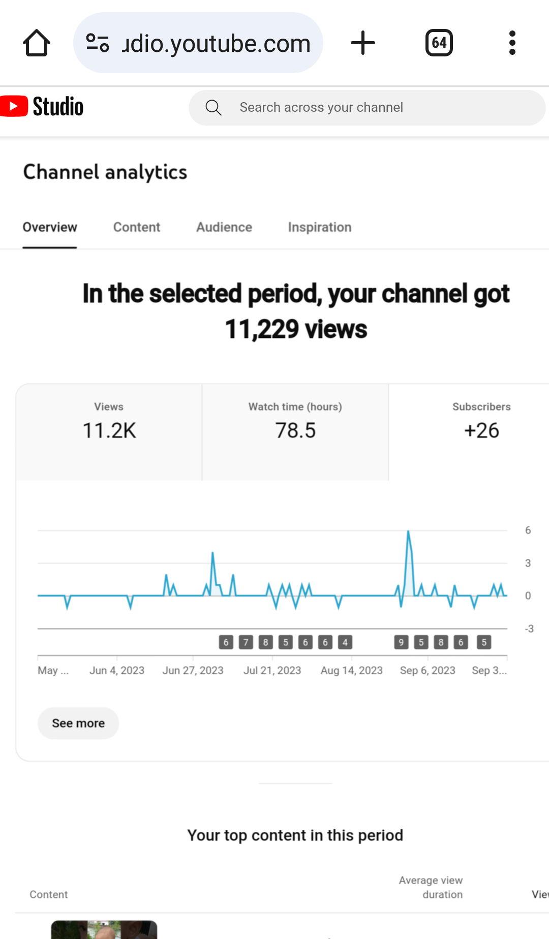Select the Views 11.2K metric card
Screen dimensions: 549x939
pyautogui.click(x=109, y=430)
